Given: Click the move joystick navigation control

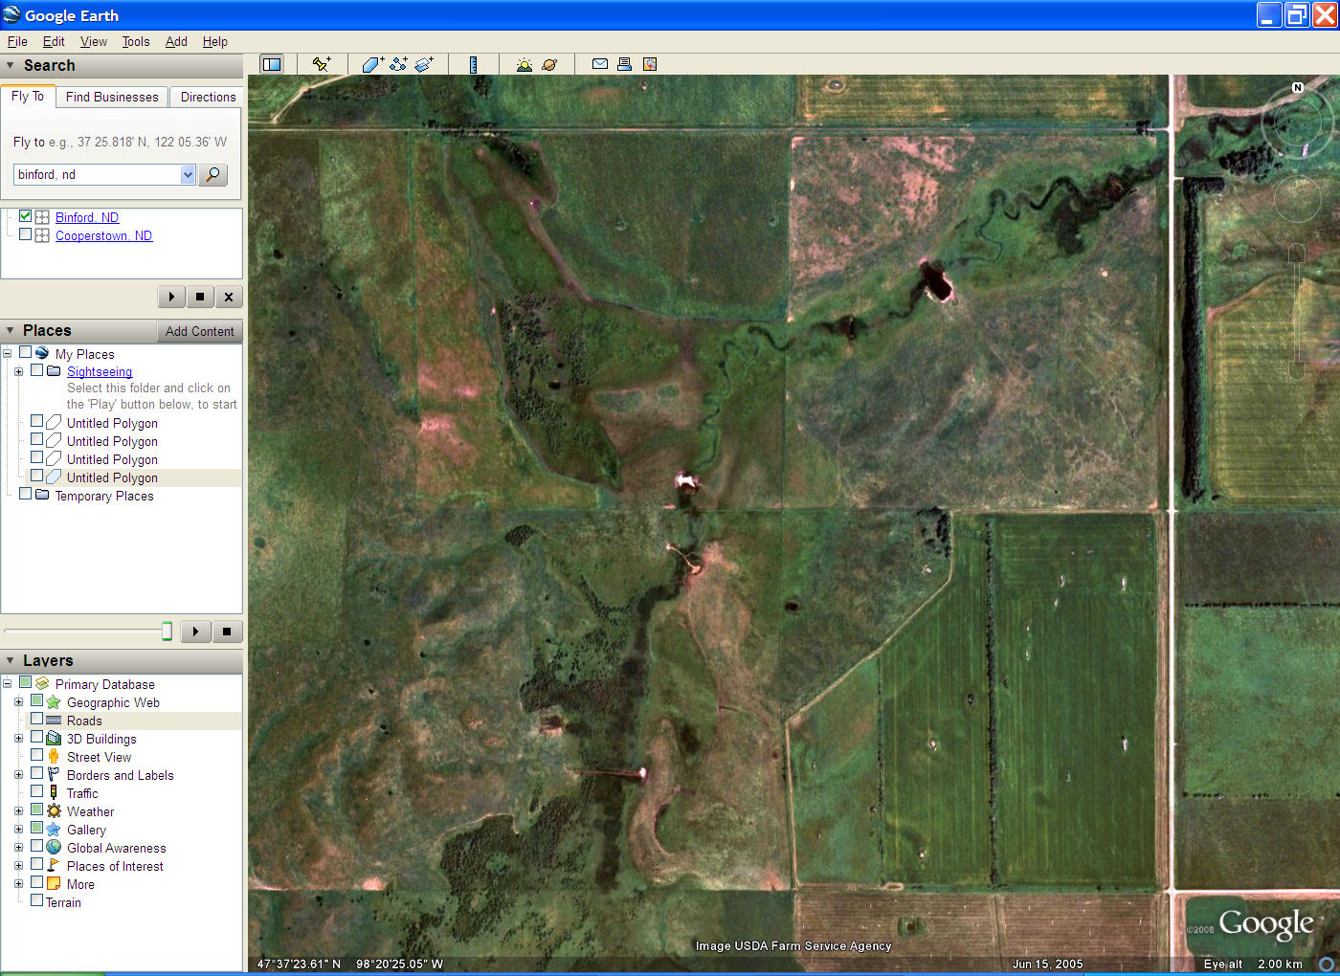Looking at the screenshot, I should point(1297,199).
